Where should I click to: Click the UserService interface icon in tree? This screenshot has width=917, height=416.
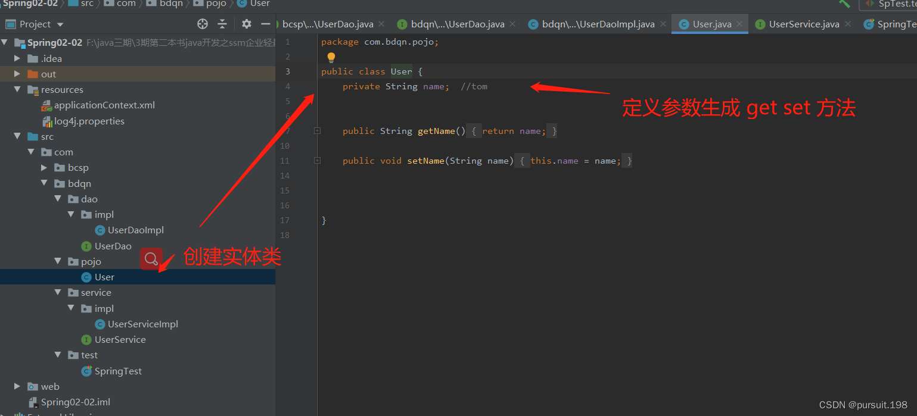[x=86, y=339]
